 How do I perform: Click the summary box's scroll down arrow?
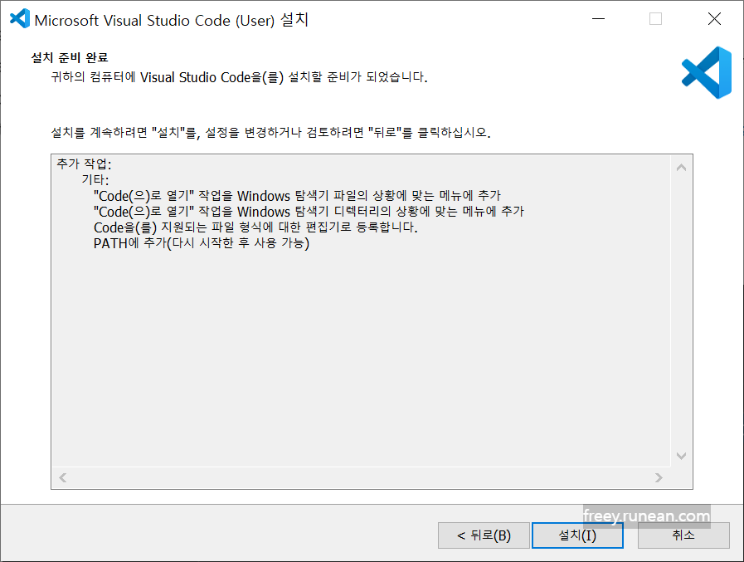click(x=681, y=456)
